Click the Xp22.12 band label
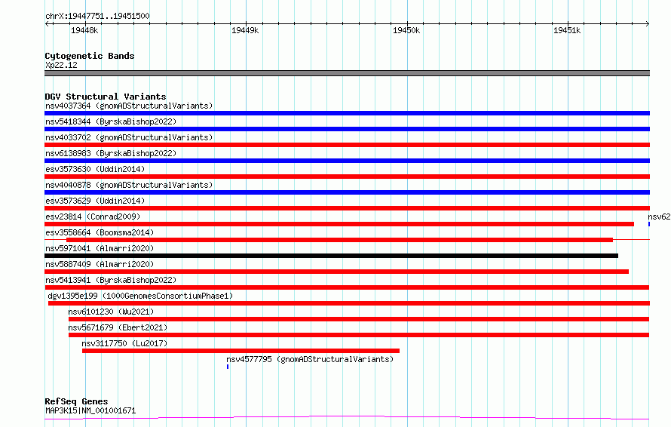This screenshot has width=671, height=427. (61, 65)
